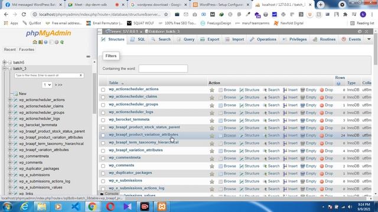Open wp_braapf_product_variation_attributes table link

point(143,135)
